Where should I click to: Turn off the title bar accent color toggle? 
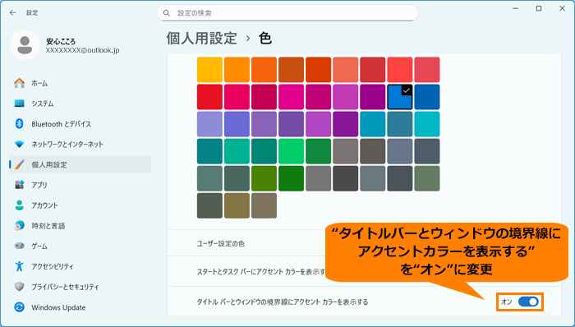tap(528, 302)
